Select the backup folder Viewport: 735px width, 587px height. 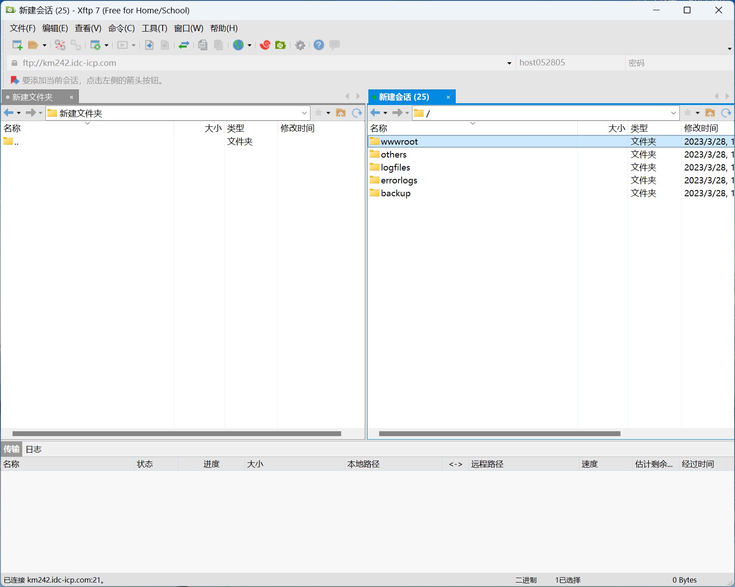tap(396, 193)
